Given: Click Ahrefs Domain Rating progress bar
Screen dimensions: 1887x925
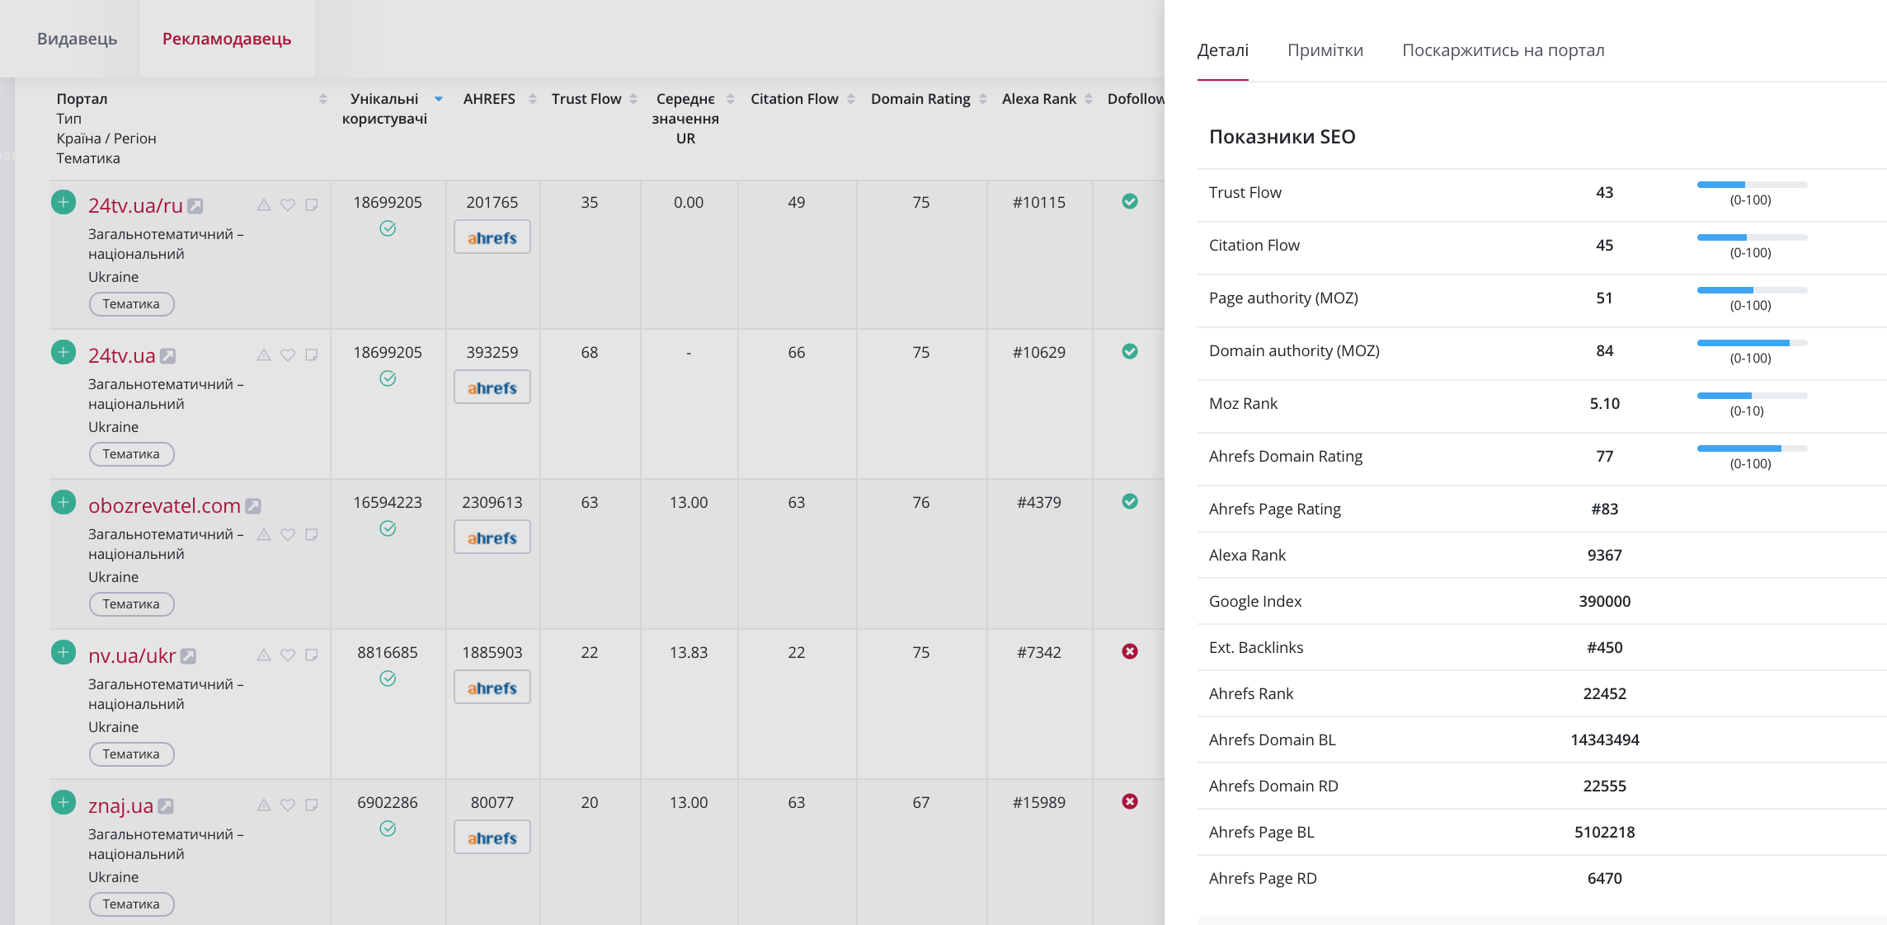Looking at the screenshot, I should pos(1752,448).
